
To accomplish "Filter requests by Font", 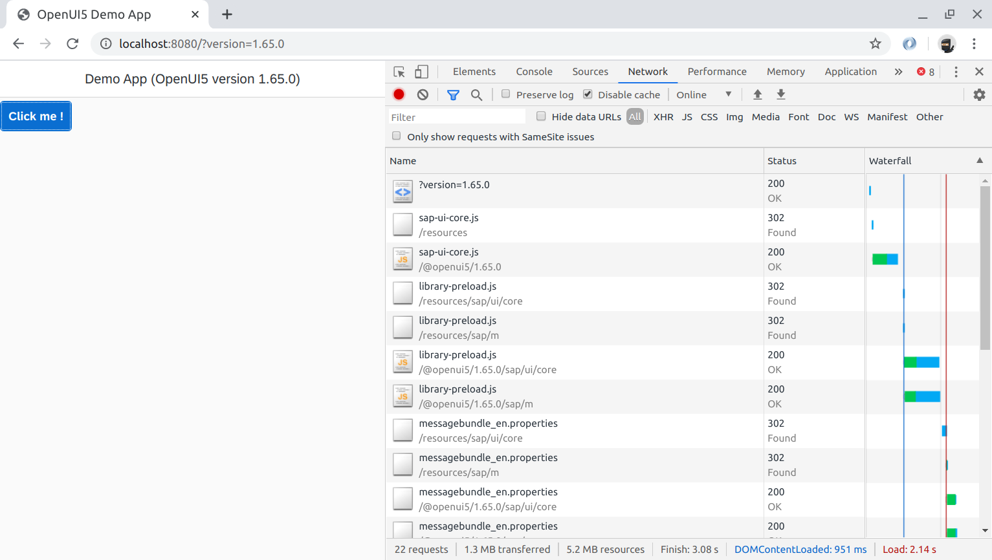I will (799, 117).
